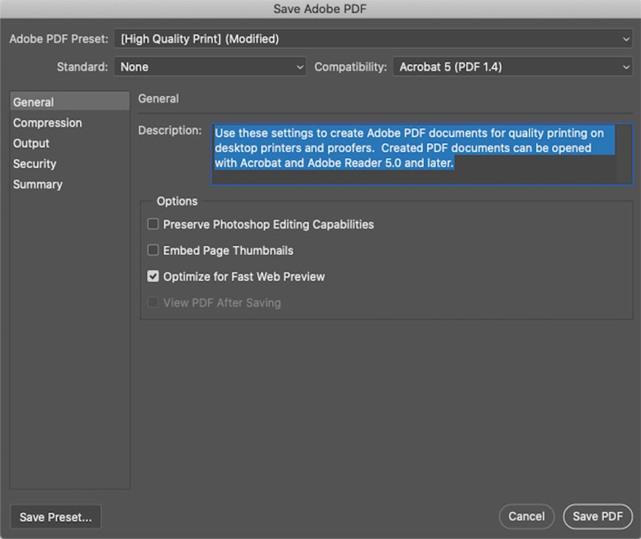Click the "Adobe PDF Preset:" label
The width and height of the screenshot is (641, 539).
59,39
